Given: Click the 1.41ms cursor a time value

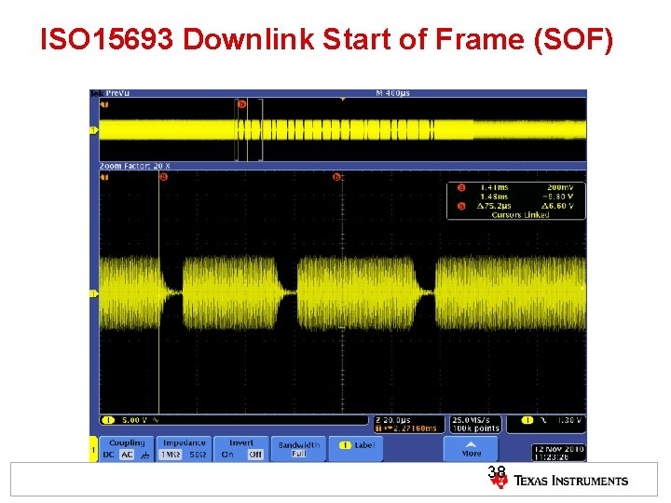Looking at the screenshot, I should coord(494,187).
